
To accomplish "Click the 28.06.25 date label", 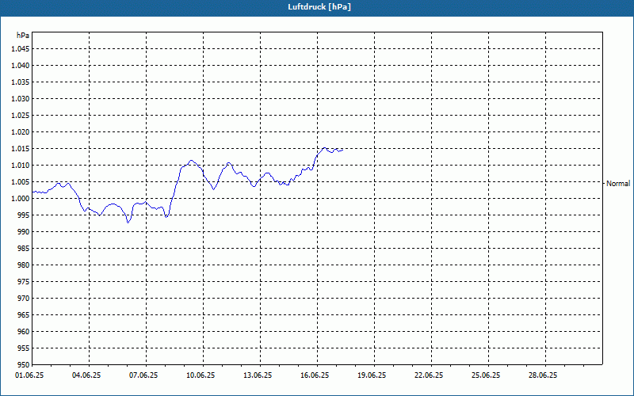I will (x=543, y=375).
